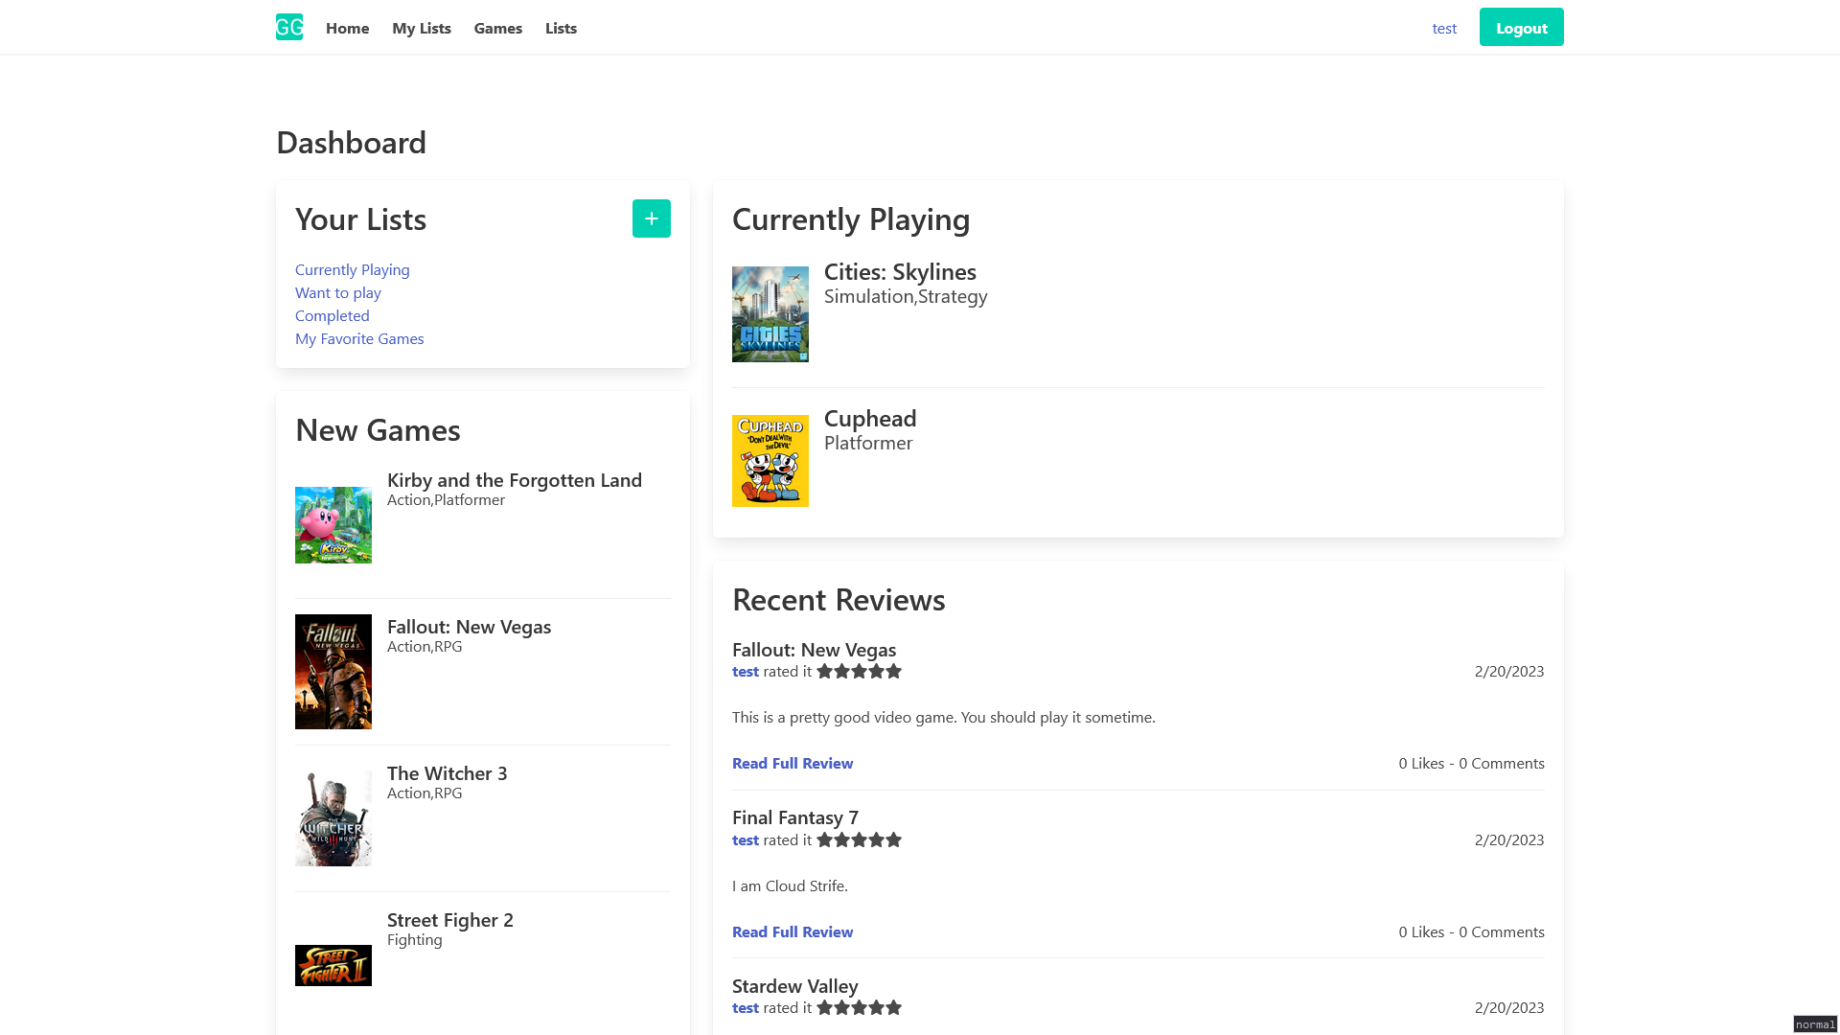Click the GG logo icon
1840x1035 pixels.
click(x=289, y=27)
